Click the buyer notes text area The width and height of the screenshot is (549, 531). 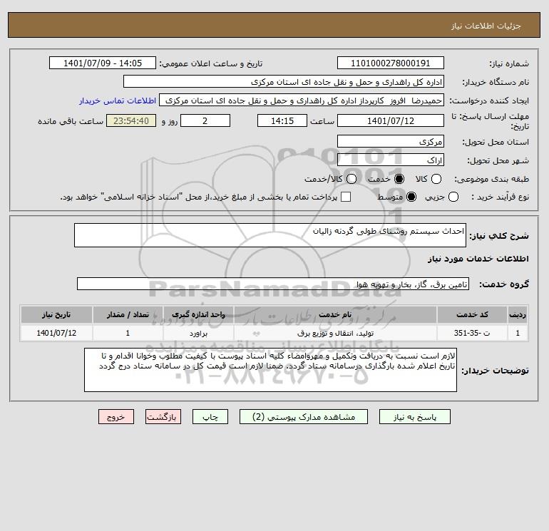click(270, 370)
